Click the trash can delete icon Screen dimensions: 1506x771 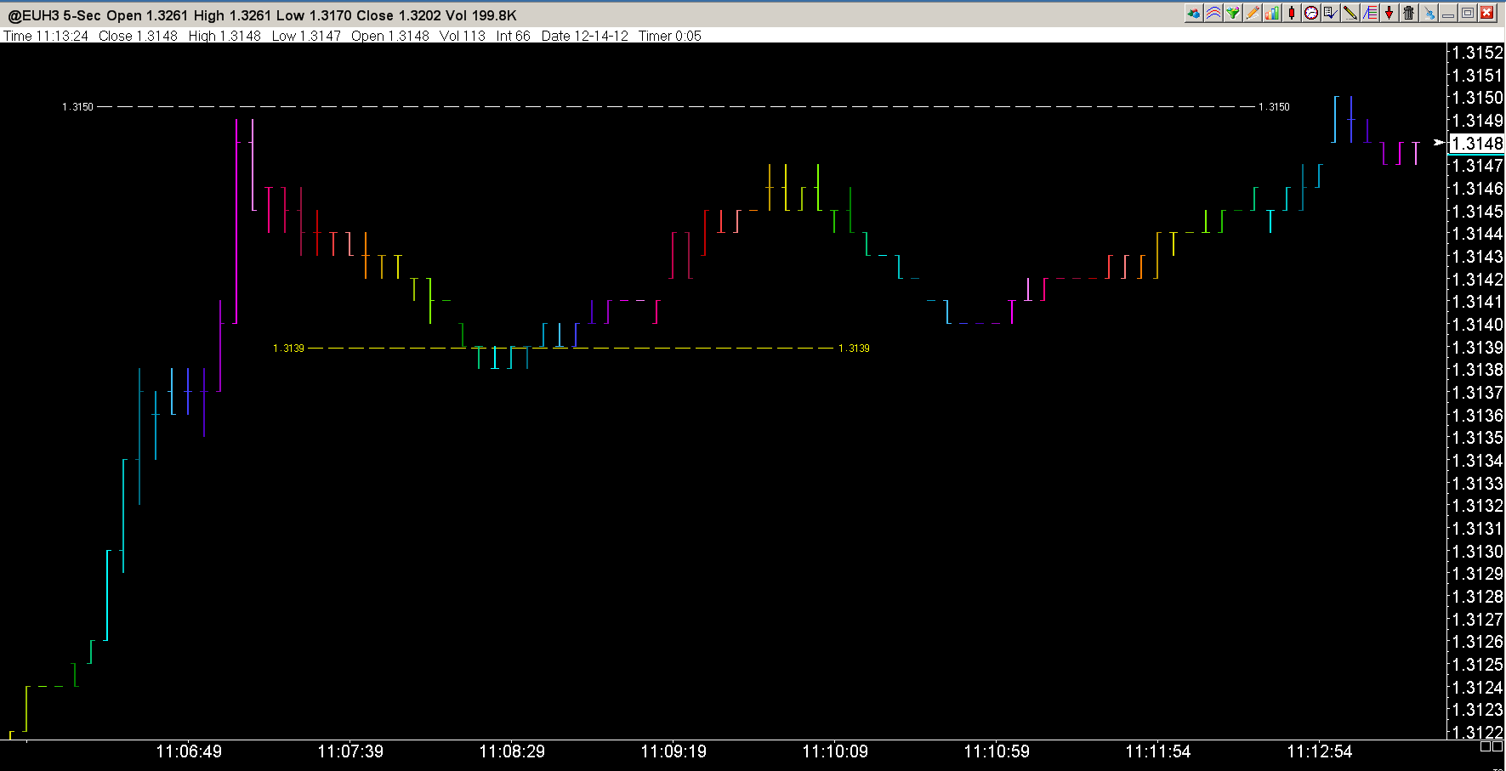pyautogui.click(x=1409, y=13)
